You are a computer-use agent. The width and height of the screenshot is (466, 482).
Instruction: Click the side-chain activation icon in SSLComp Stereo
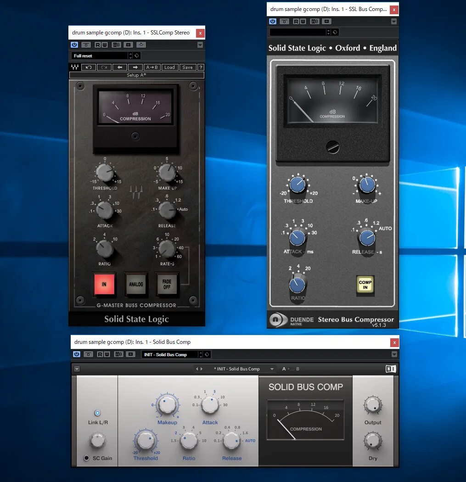click(x=141, y=45)
